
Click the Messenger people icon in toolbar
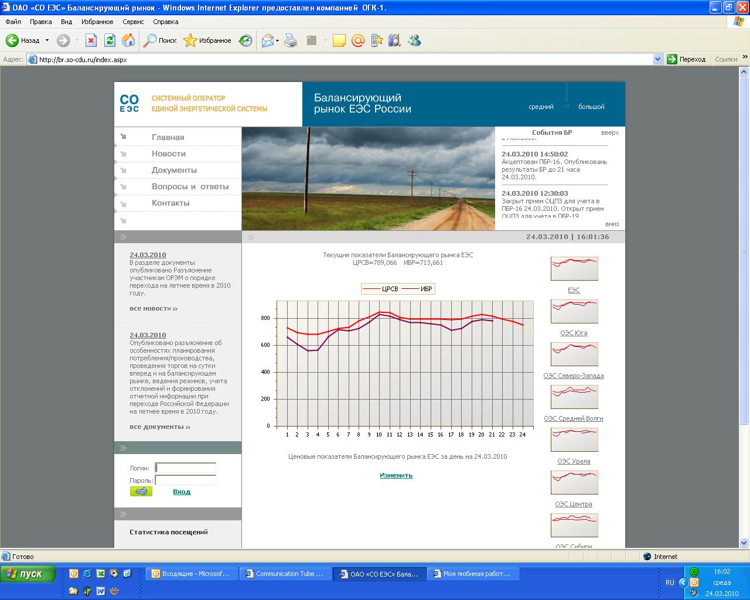point(414,40)
